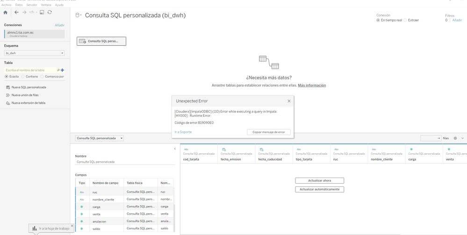Click nombre_cliente in Nombre de campo column

(x=103, y=199)
